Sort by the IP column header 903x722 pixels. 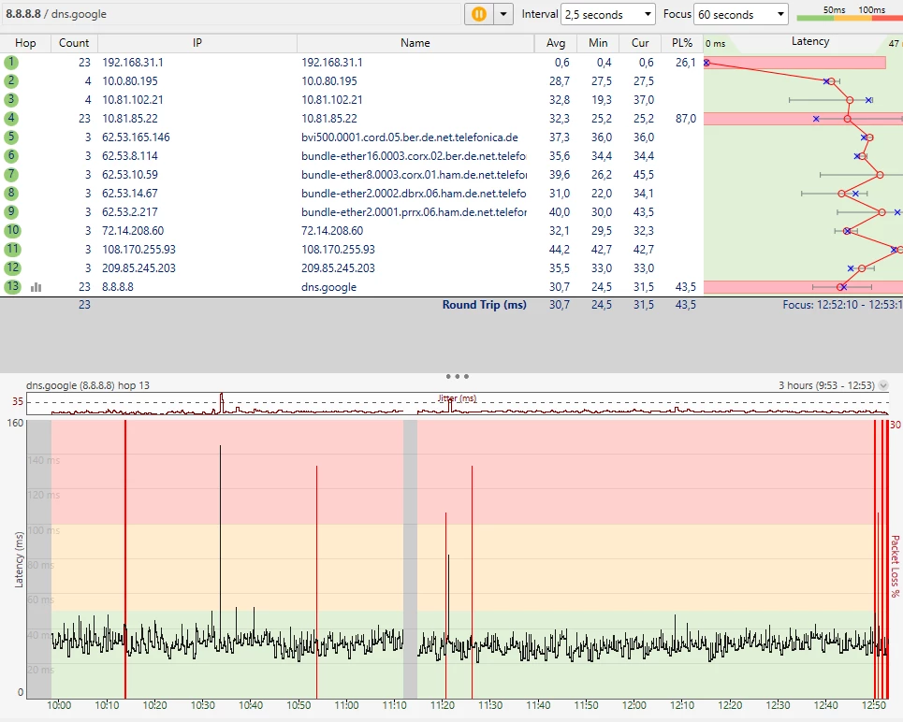[197, 43]
